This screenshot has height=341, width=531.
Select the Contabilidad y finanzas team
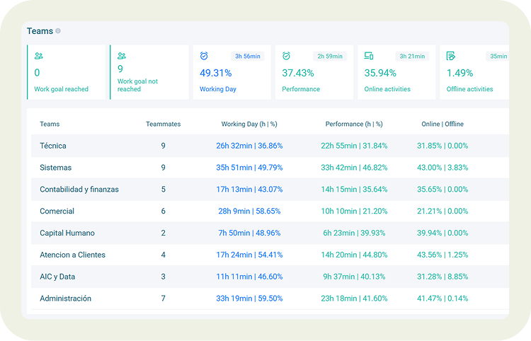79,190
